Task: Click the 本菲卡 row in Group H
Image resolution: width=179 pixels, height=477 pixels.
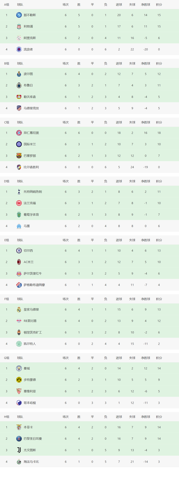Action: [89, 427]
